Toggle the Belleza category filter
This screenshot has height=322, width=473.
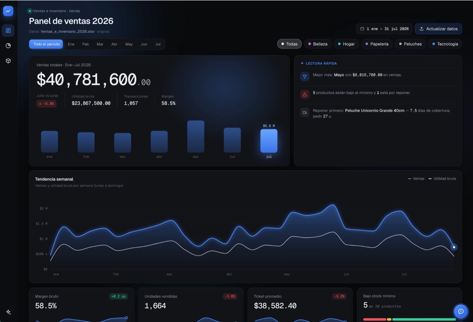point(318,44)
